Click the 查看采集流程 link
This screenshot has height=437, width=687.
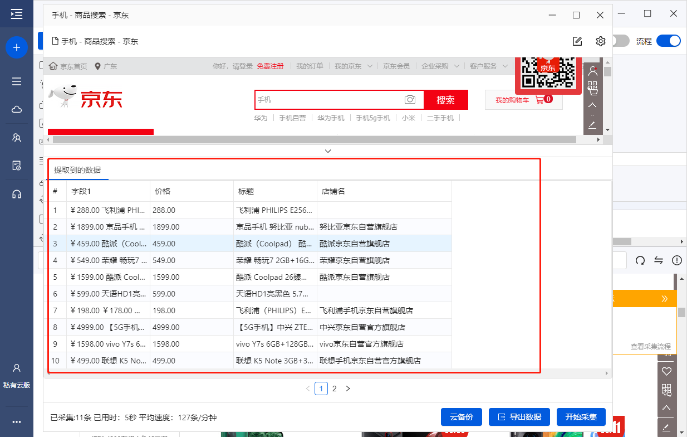[650, 347]
